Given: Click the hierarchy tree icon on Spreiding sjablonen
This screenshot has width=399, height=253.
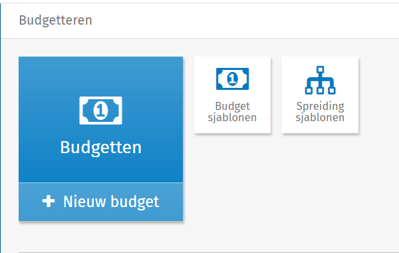Looking at the screenshot, I should point(320,80).
